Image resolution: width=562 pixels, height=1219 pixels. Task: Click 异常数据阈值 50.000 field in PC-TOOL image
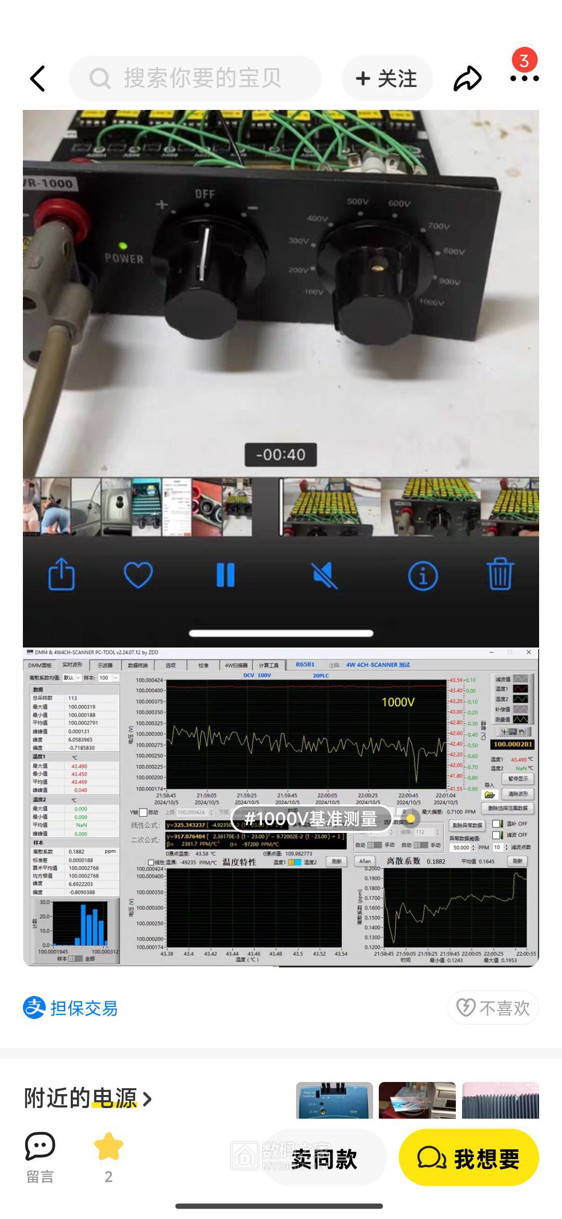463,848
